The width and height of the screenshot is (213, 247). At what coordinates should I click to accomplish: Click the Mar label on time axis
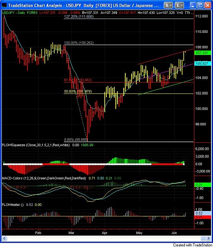click(x=71, y=233)
